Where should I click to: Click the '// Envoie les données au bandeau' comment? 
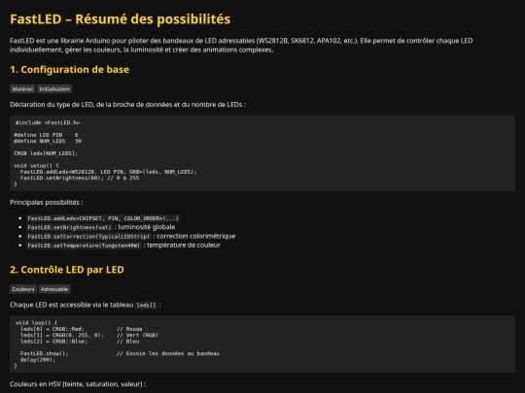168,353
